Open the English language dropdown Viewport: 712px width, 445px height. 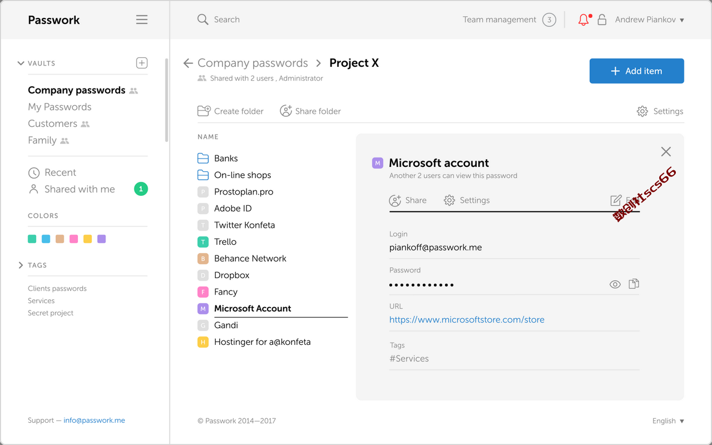(668, 421)
